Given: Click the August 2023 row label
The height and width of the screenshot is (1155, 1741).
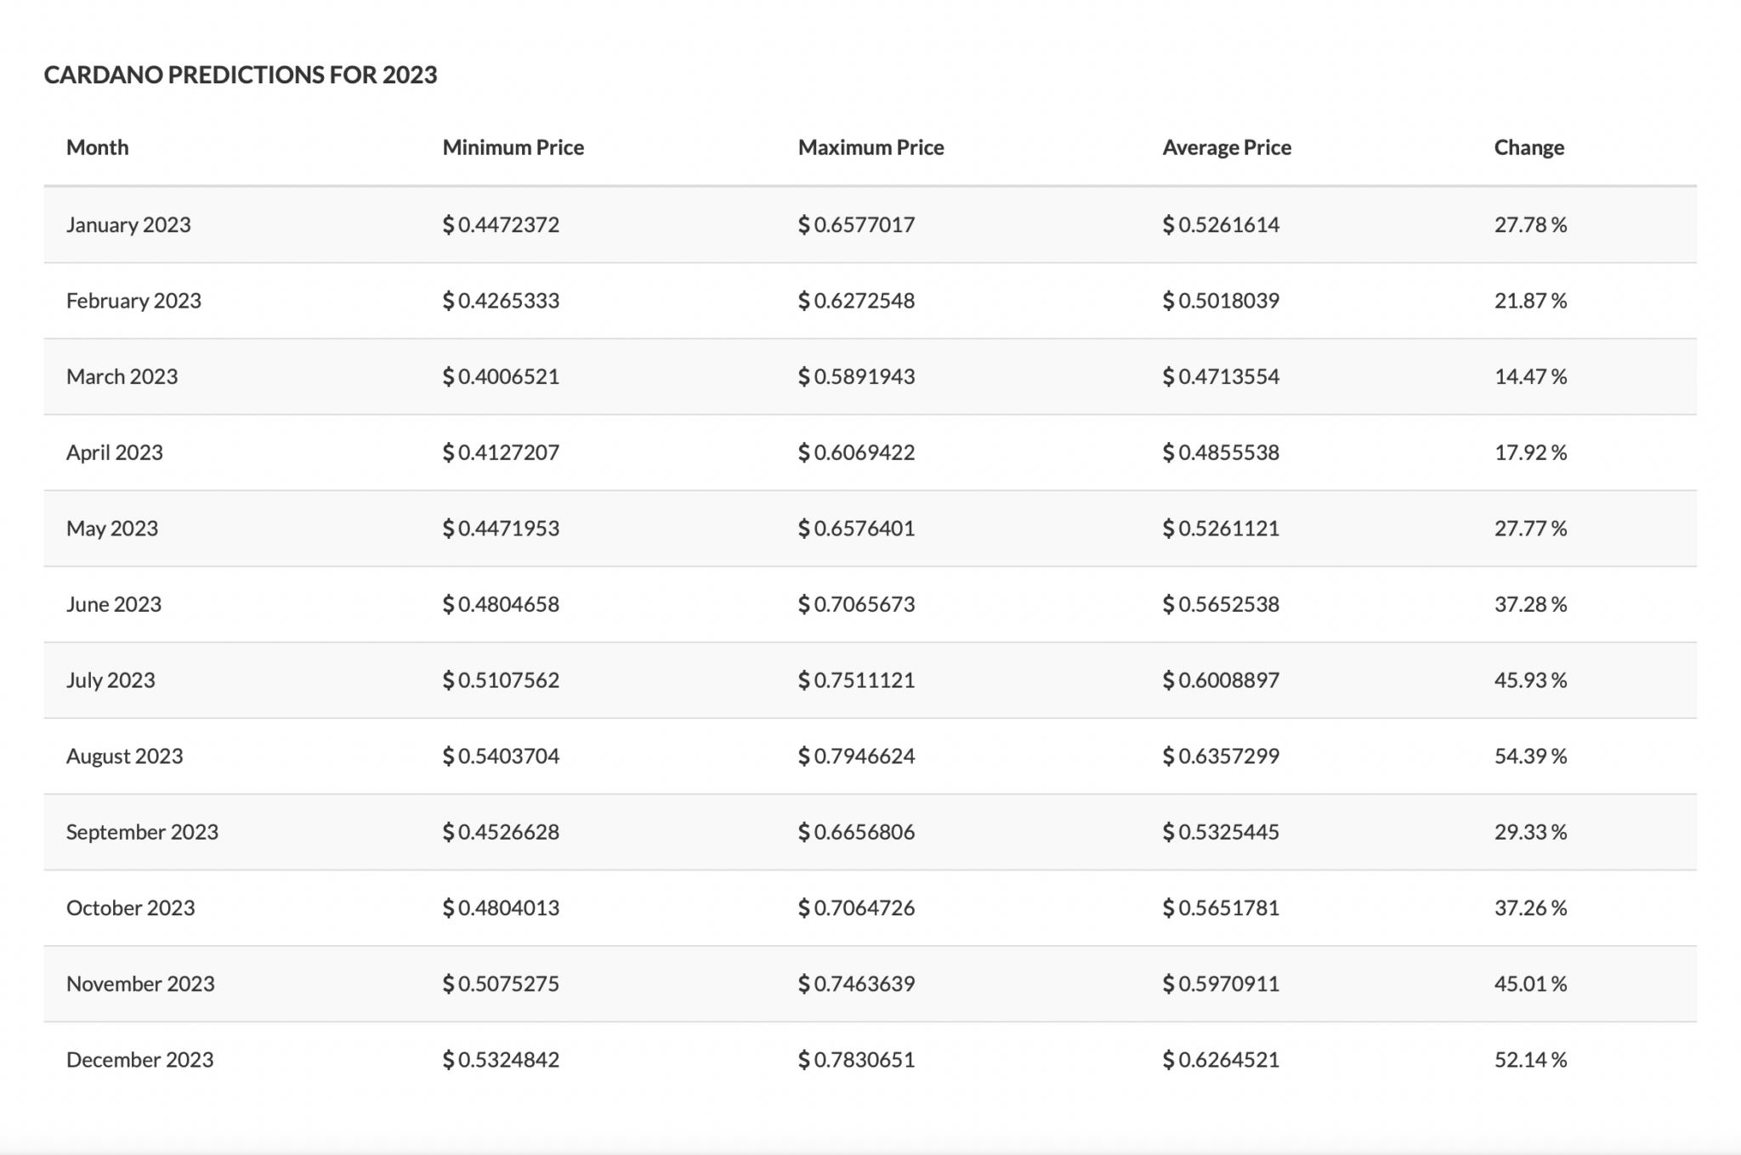Looking at the screenshot, I should coord(125,756).
